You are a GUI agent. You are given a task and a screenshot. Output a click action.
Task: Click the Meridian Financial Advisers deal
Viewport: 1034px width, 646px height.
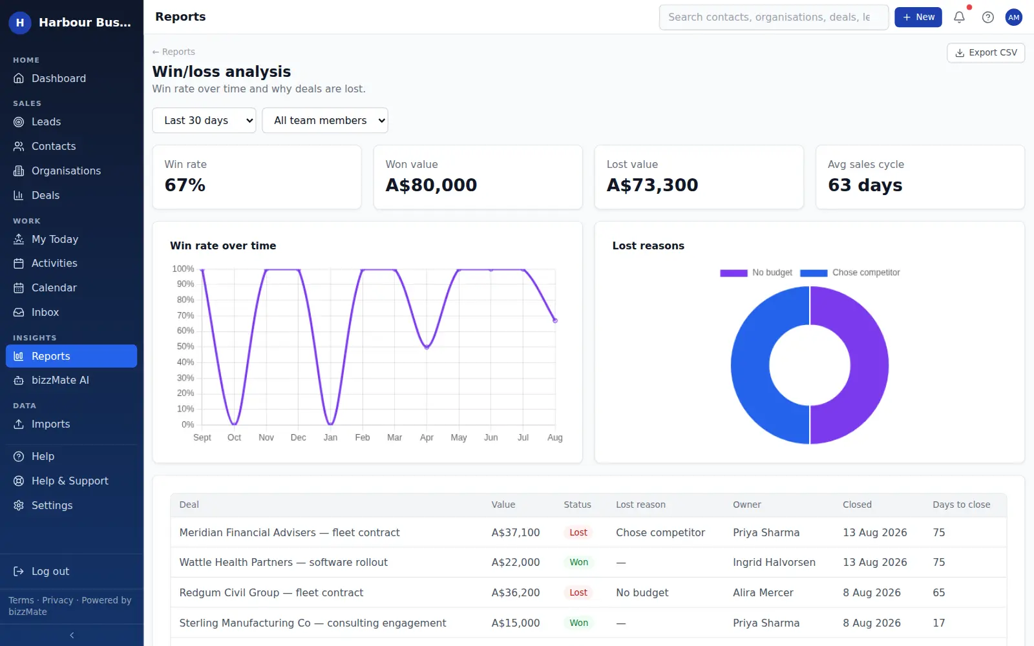pyautogui.click(x=290, y=533)
